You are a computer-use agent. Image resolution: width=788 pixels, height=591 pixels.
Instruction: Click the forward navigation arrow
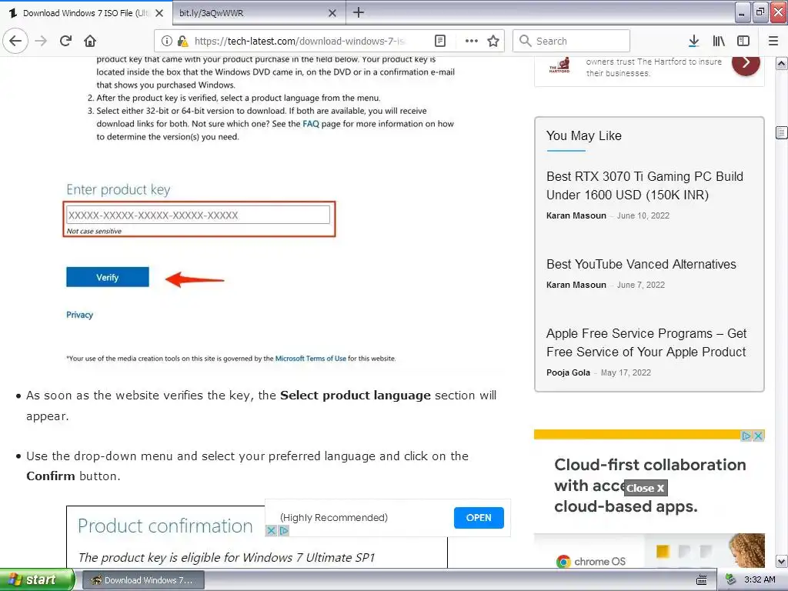pos(41,41)
